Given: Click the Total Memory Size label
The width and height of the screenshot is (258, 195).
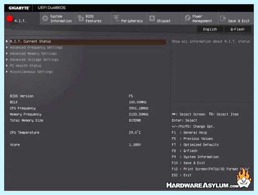Looking at the screenshot, I should [x=27, y=120].
